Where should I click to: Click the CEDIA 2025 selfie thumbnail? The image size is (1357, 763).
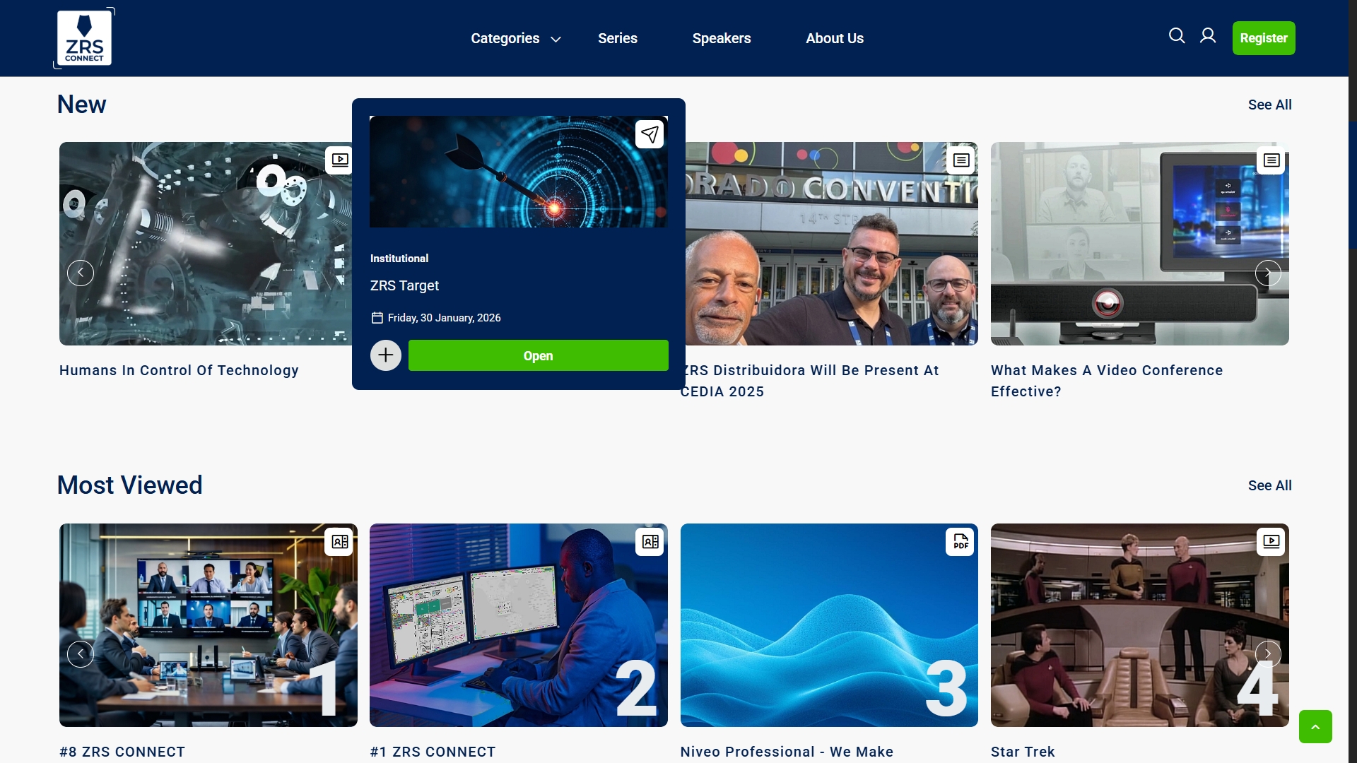(x=832, y=244)
